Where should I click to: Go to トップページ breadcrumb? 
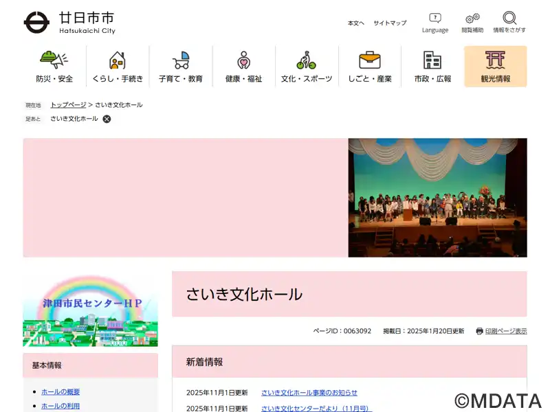[x=68, y=105]
